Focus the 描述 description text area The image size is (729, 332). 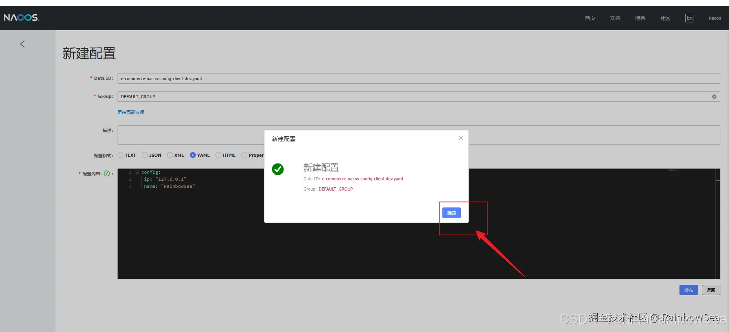(x=419, y=135)
